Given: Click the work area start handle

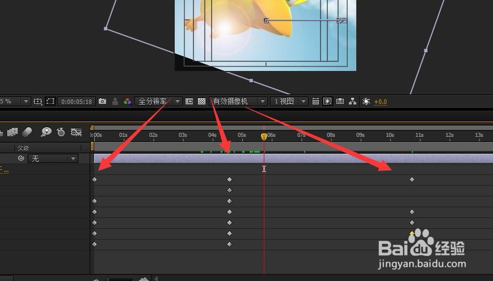Looking at the screenshot, I should 92,146.
